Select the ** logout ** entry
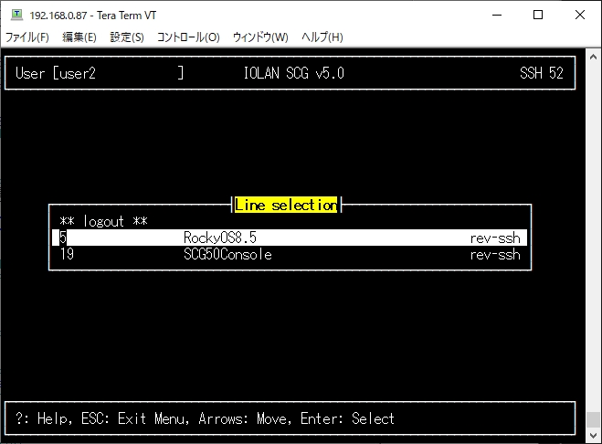The width and height of the screenshot is (602, 444). point(103,222)
